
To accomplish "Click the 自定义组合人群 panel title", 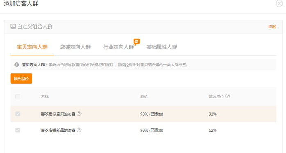I will [x=35, y=27].
